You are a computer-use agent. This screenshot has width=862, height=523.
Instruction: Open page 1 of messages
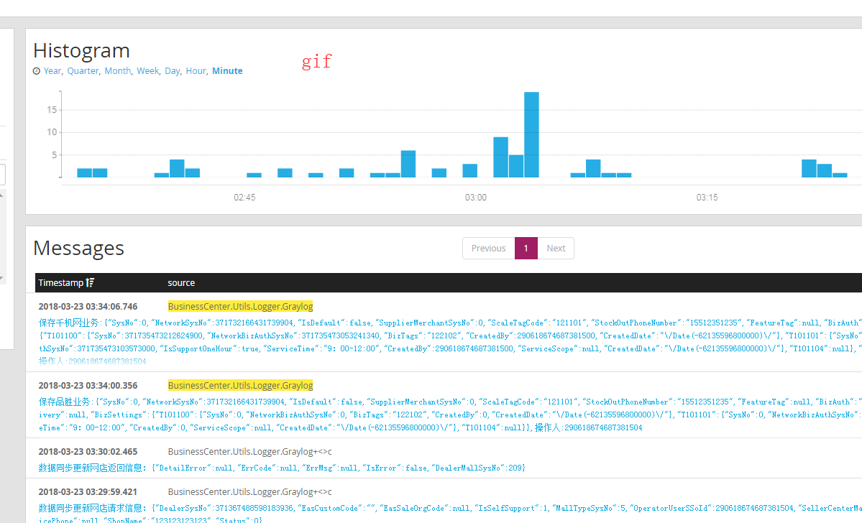(x=526, y=249)
